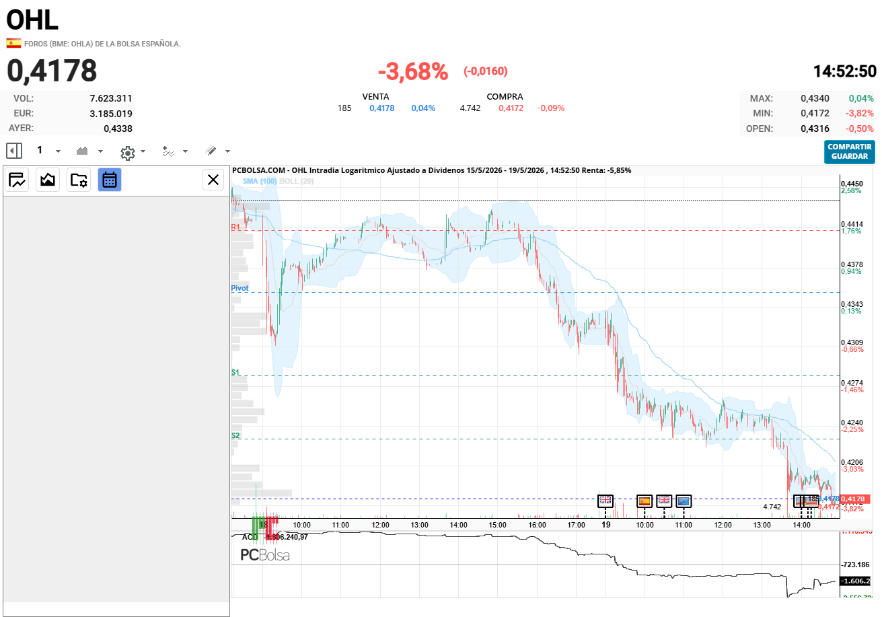Click the MAX value 0,4340

tap(815, 98)
